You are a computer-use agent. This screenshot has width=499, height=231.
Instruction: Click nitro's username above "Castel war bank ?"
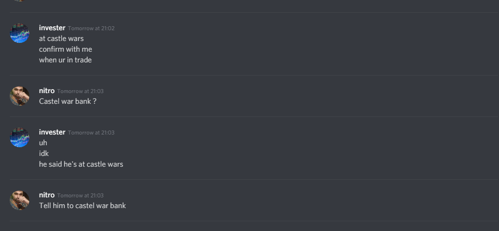pyautogui.click(x=47, y=91)
